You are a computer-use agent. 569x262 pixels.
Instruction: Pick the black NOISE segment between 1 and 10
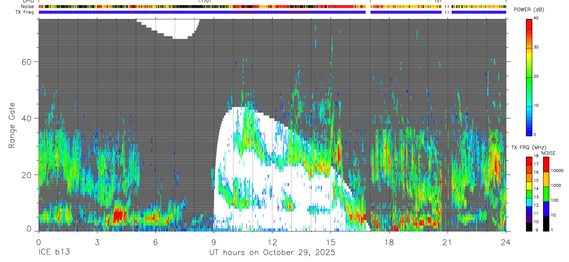click(546, 224)
